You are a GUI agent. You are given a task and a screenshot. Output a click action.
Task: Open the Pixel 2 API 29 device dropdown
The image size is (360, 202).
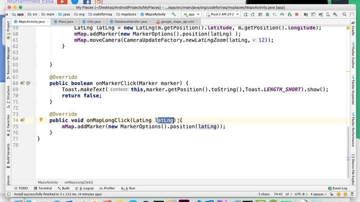(x=223, y=15)
